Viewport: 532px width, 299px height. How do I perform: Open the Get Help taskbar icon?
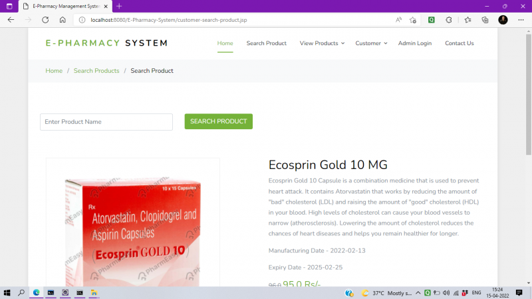click(x=348, y=293)
